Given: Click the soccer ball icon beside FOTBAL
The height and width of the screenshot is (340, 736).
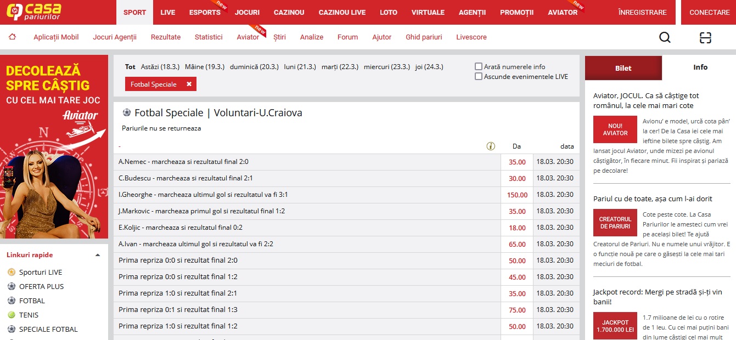Looking at the screenshot, I should pyautogui.click(x=12, y=301).
